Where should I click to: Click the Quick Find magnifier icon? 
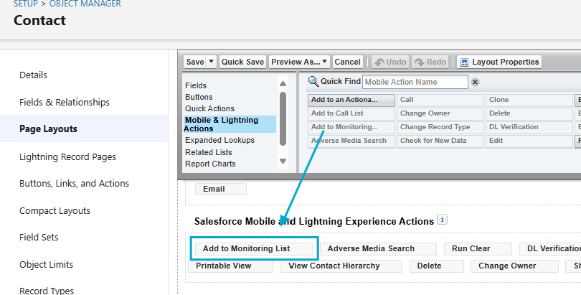coord(313,81)
